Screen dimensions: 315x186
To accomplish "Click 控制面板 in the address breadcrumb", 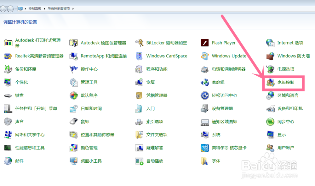I will [35, 9].
